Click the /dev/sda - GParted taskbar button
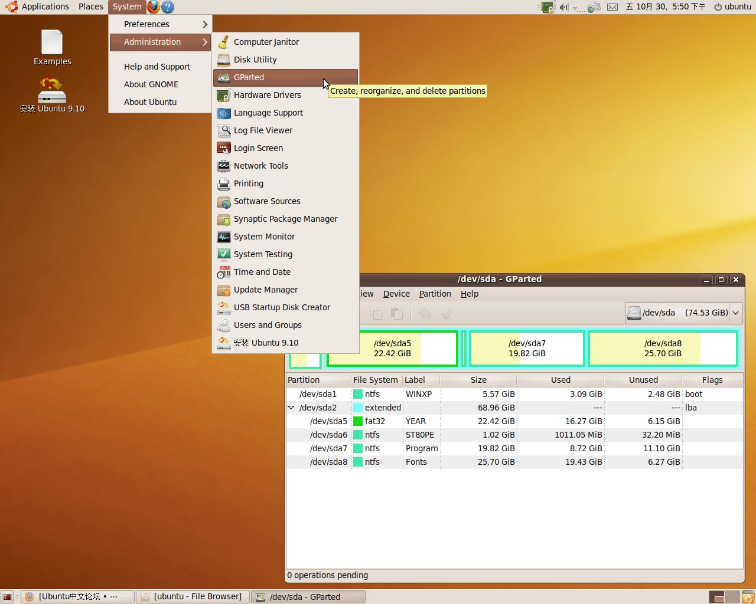Image resolution: width=756 pixels, height=604 pixels. pyautogui.click(x=308, y=596)
